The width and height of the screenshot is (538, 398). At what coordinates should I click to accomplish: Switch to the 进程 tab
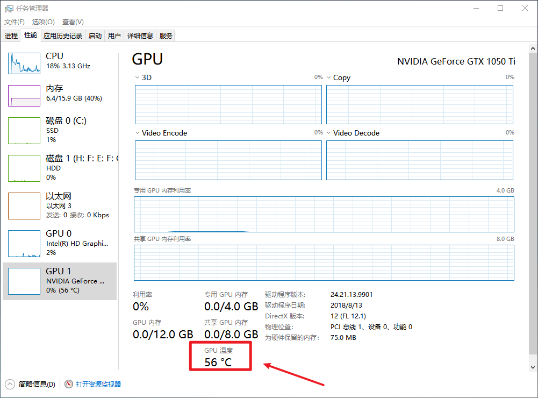[11, 36]
